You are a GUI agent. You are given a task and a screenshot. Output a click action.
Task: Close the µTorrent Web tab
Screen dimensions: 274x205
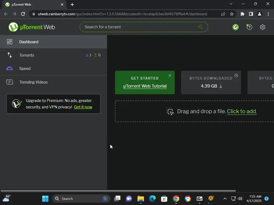coord(62,5)
